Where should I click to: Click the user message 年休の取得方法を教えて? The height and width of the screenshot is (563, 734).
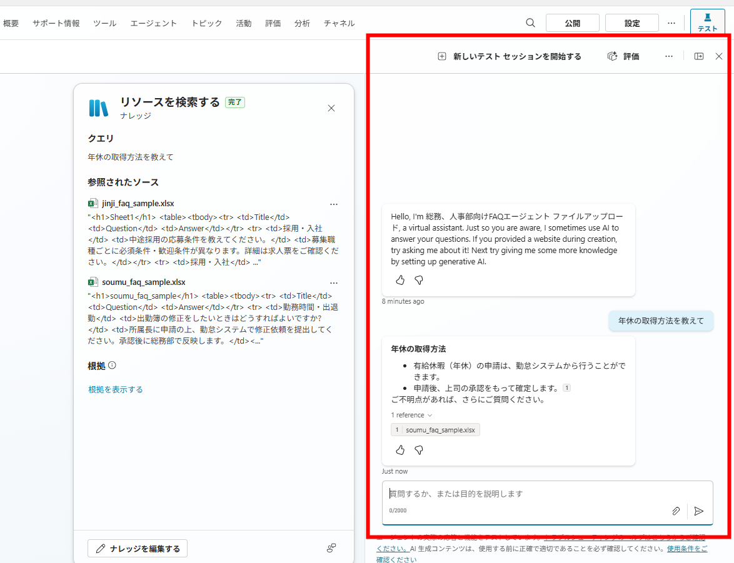click(x=661, y=321)
